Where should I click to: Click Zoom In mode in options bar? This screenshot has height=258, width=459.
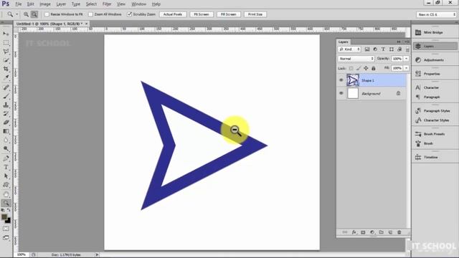coord(26,14)
